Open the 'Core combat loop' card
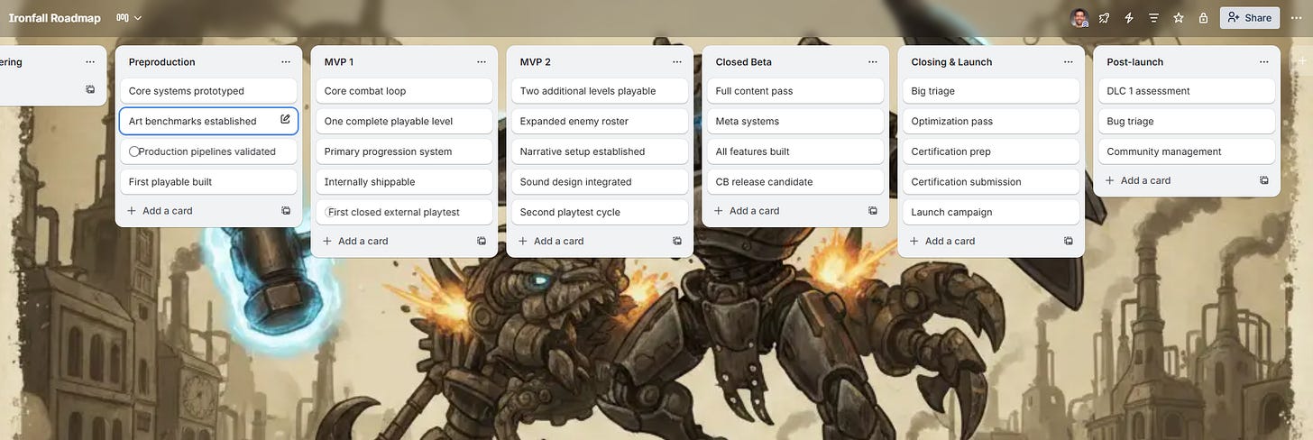The image size is (1313, 440). [404, 91]
